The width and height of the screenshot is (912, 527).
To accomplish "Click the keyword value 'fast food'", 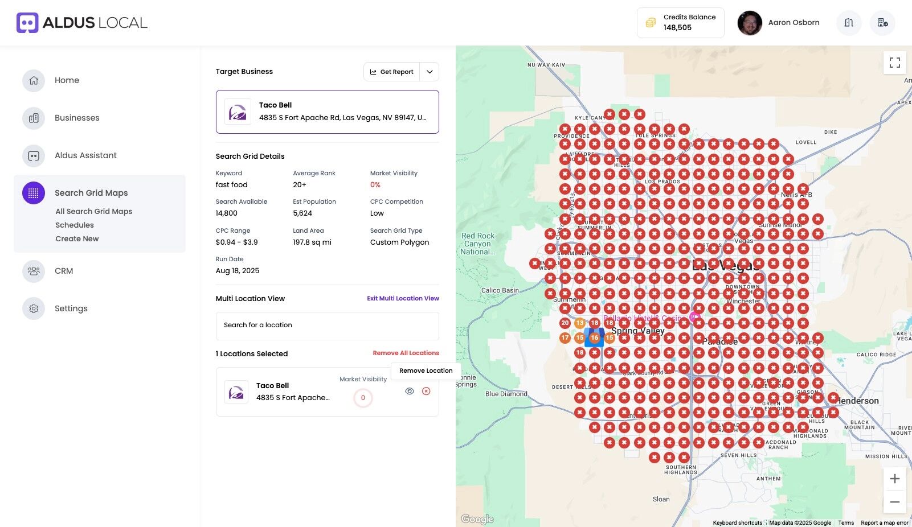I will point(231,185).
